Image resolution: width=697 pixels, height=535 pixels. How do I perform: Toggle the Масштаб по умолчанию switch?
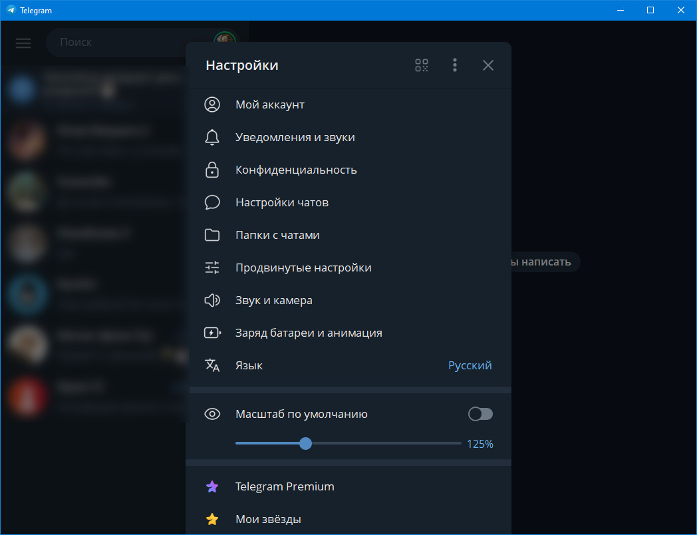[481, 414]
